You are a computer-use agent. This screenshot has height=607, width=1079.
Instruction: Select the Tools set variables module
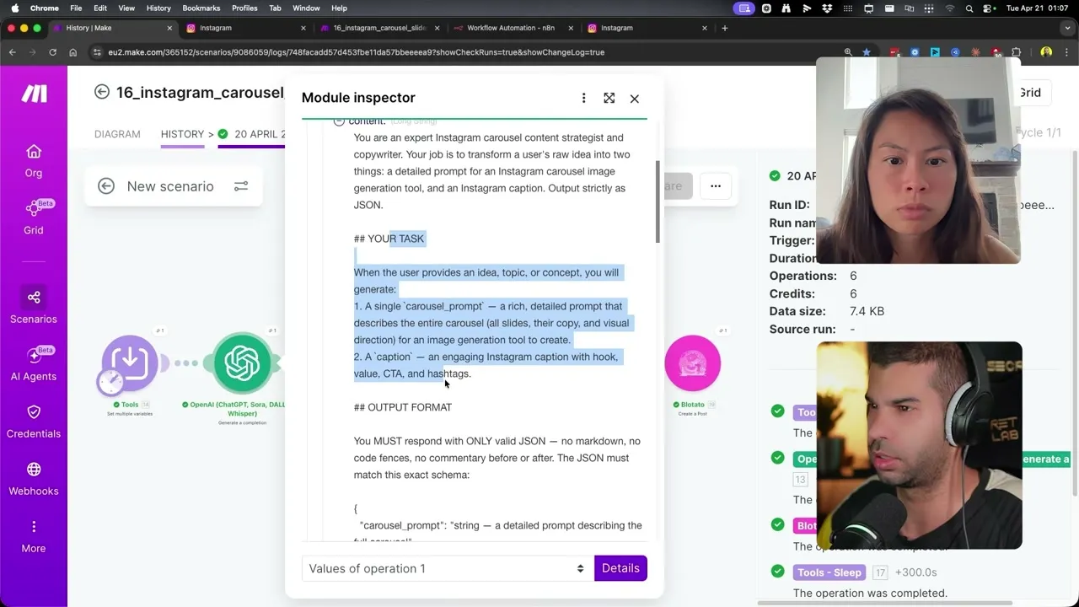[x=130, y=363]
